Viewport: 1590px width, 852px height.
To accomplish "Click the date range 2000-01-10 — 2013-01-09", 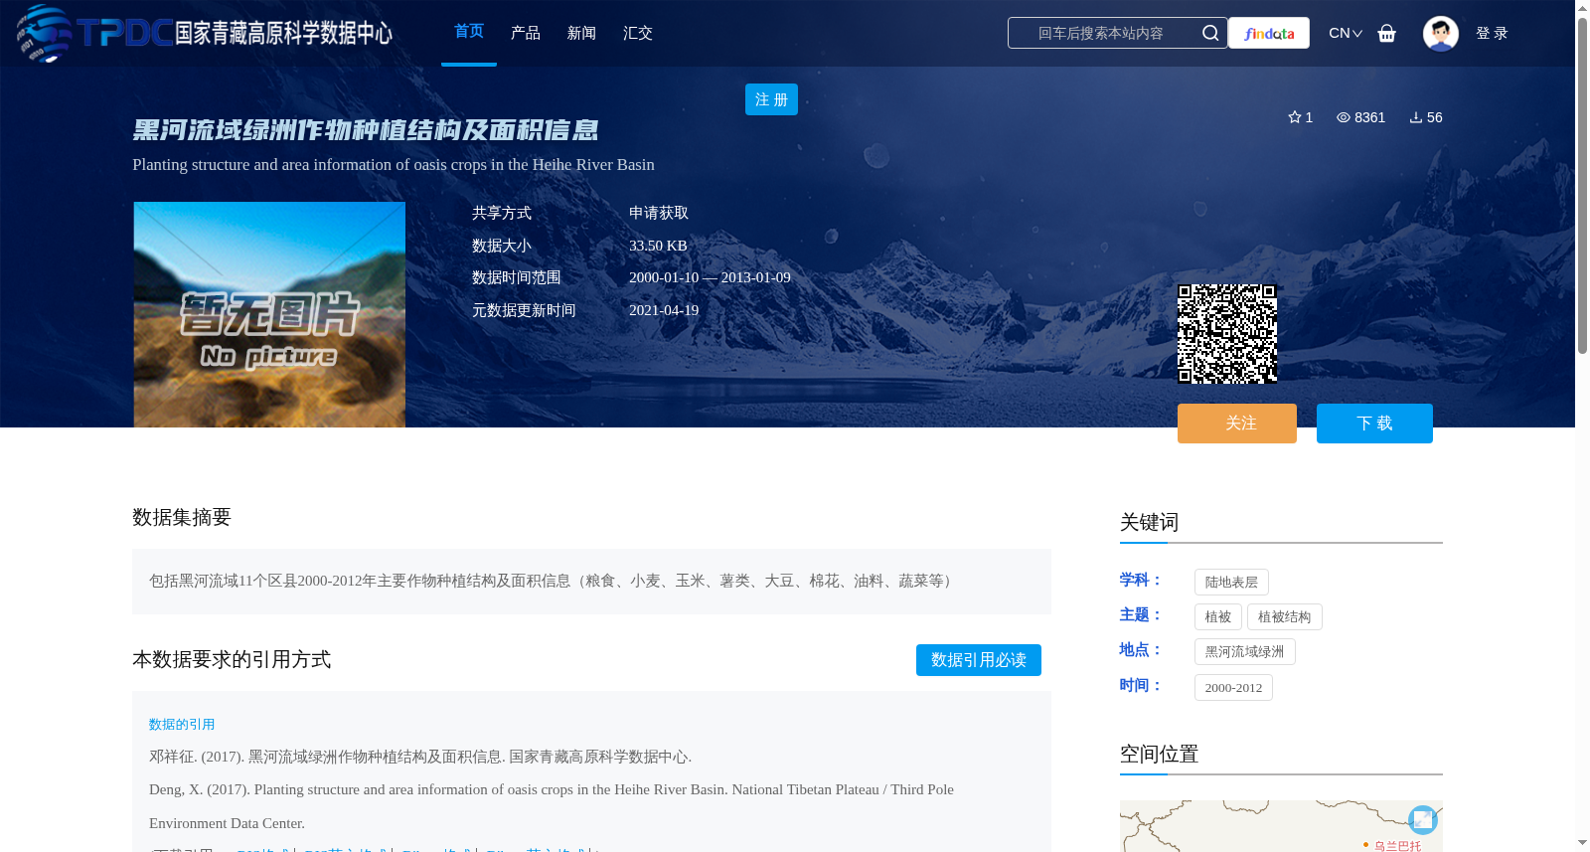I will (x=710, y=277).
